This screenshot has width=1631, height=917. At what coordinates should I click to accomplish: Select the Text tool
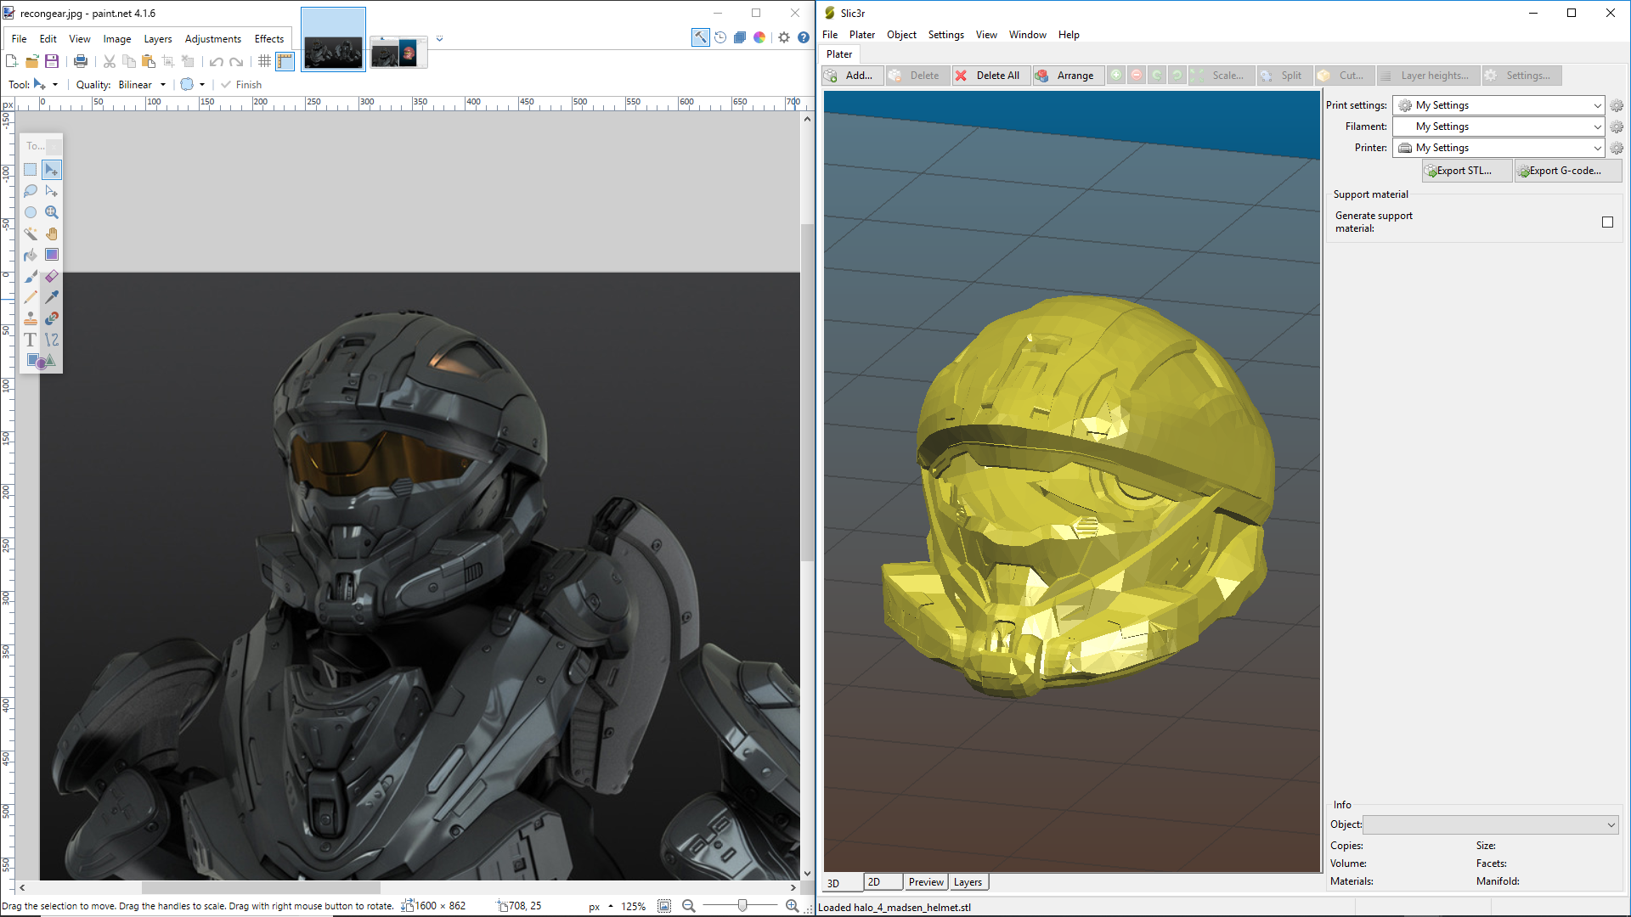tap(31, 340)
